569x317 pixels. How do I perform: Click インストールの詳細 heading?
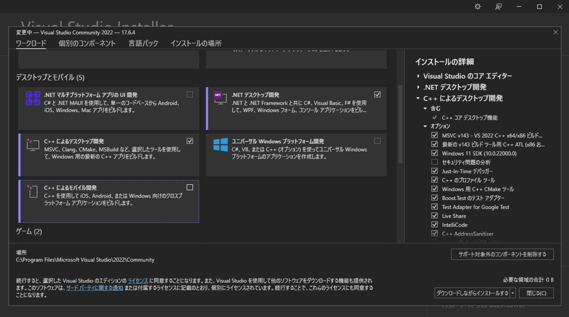point(444,62)
